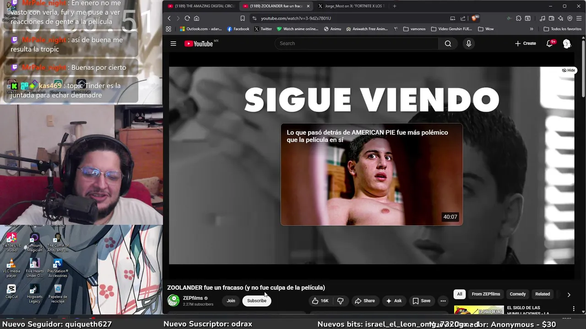The width and height of the screenshot is (586, 329).
Task: Open Hogwarts Legacy desktop shortcut
Action: point(34,294)
